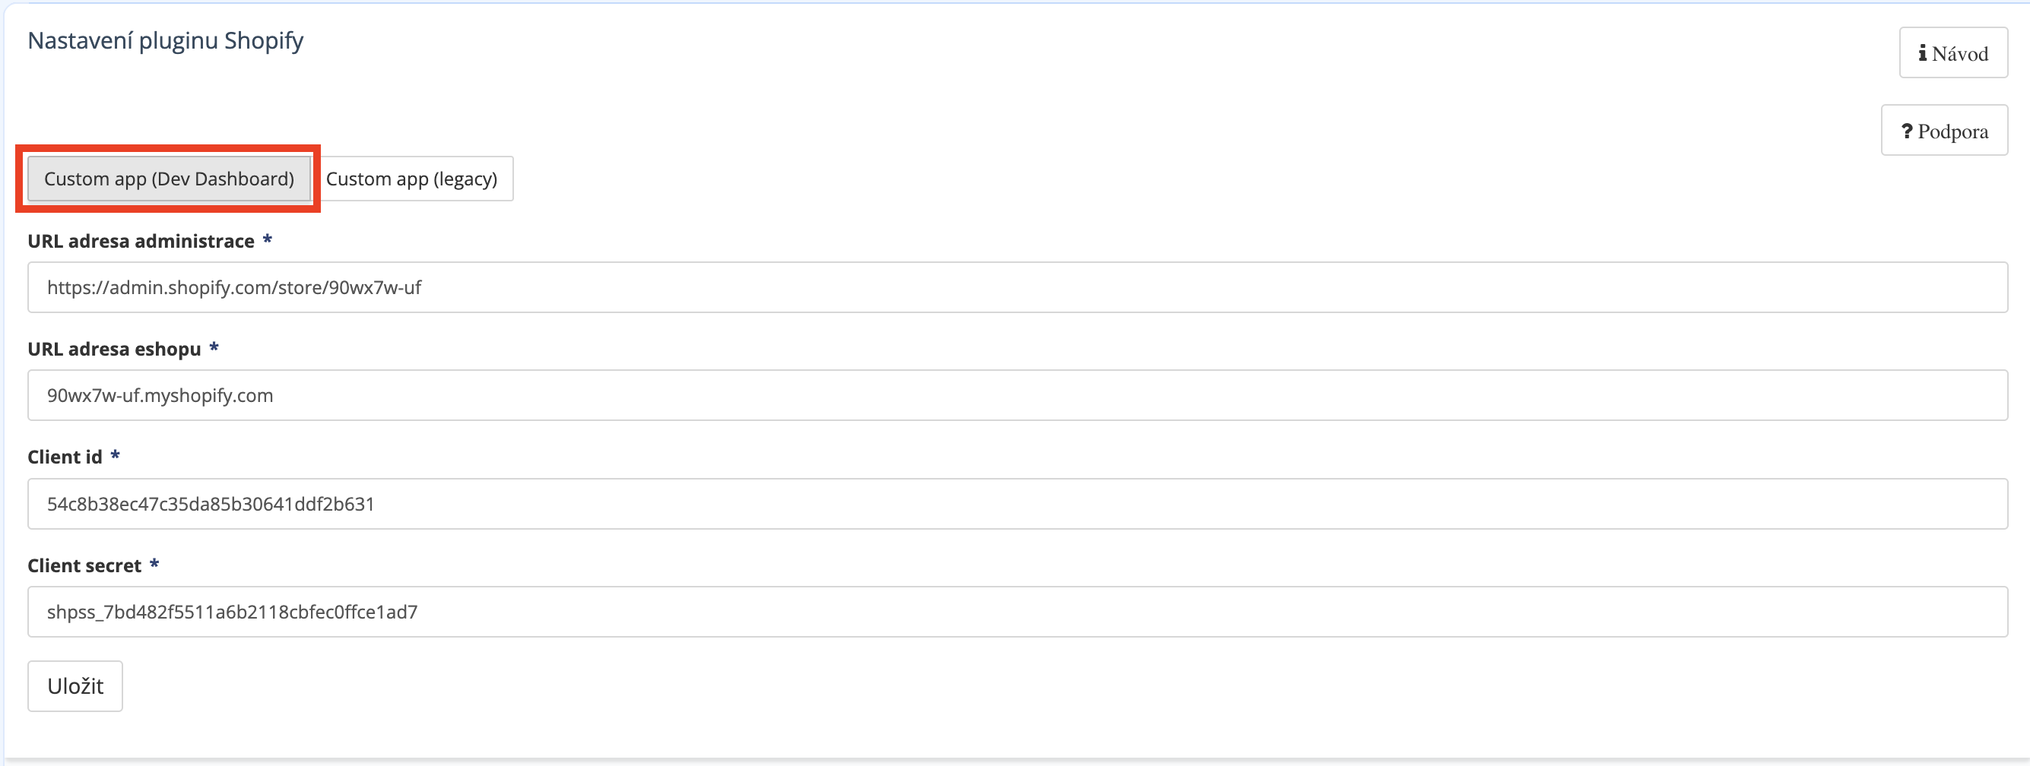Screen dimensions: 2030x766
Task: Click inside the Client id field
Action: point(1015,503)
